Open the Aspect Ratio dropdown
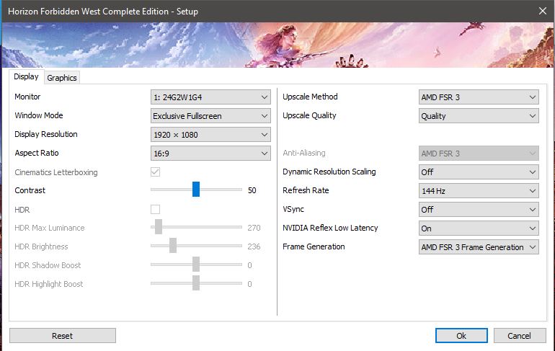555x351 pixels. click(x=210, y=154)
